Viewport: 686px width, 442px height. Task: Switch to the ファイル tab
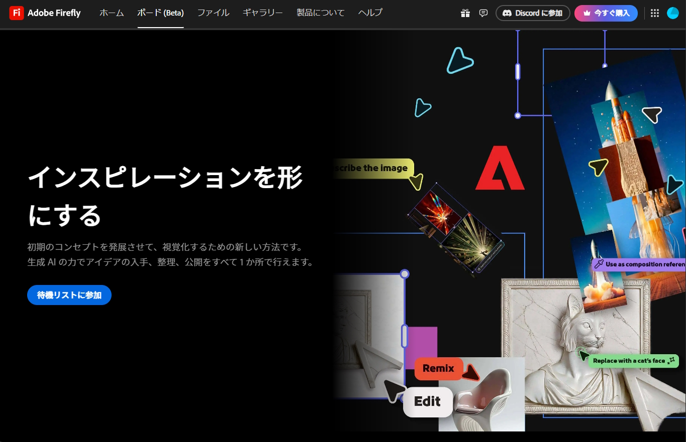tap(213, 14)
